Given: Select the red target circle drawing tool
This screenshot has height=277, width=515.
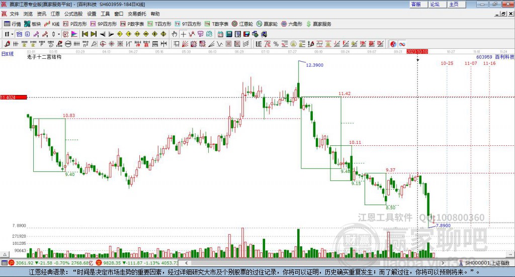Looking at the screenshot, I should coord(103,44).
